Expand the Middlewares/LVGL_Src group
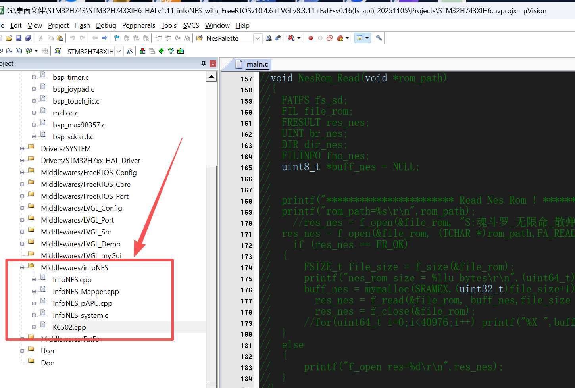575x388 pixels. (x=22, y=232)
